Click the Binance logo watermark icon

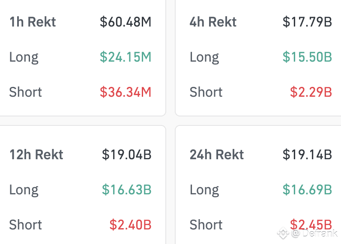point(283,233)
